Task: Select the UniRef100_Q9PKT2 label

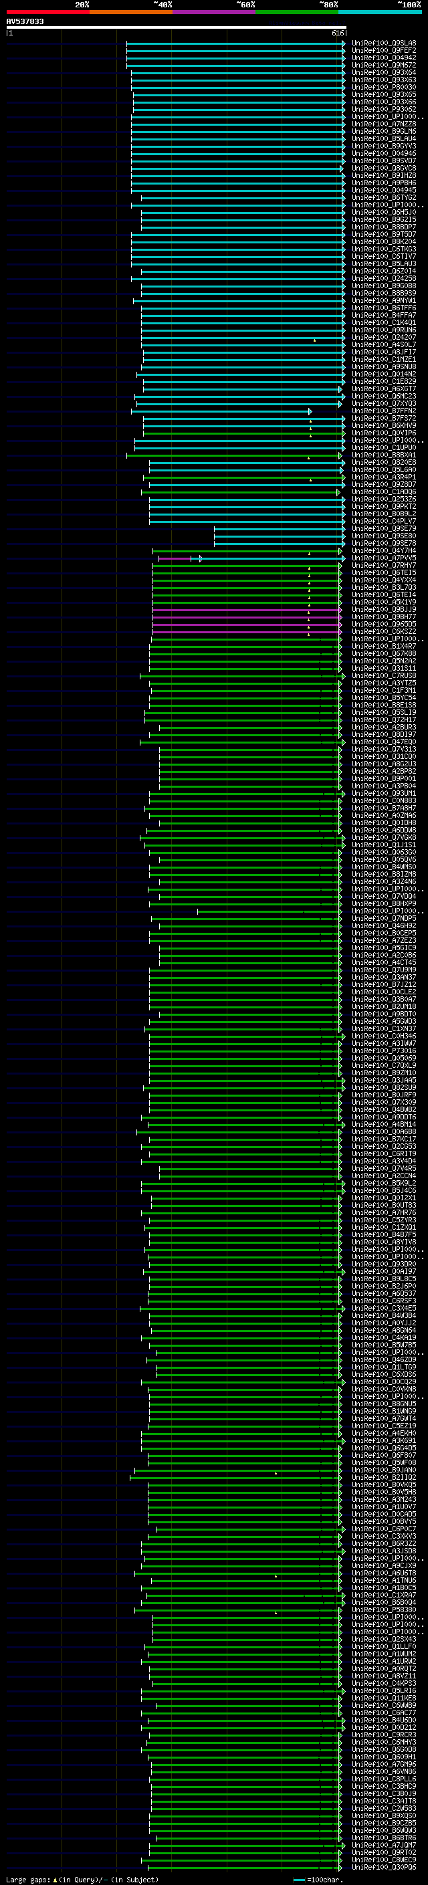Action: (x=384, y=506)
